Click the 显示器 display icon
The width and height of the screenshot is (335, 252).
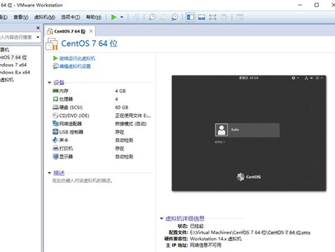pyautogui.click(x=55, y=156)
